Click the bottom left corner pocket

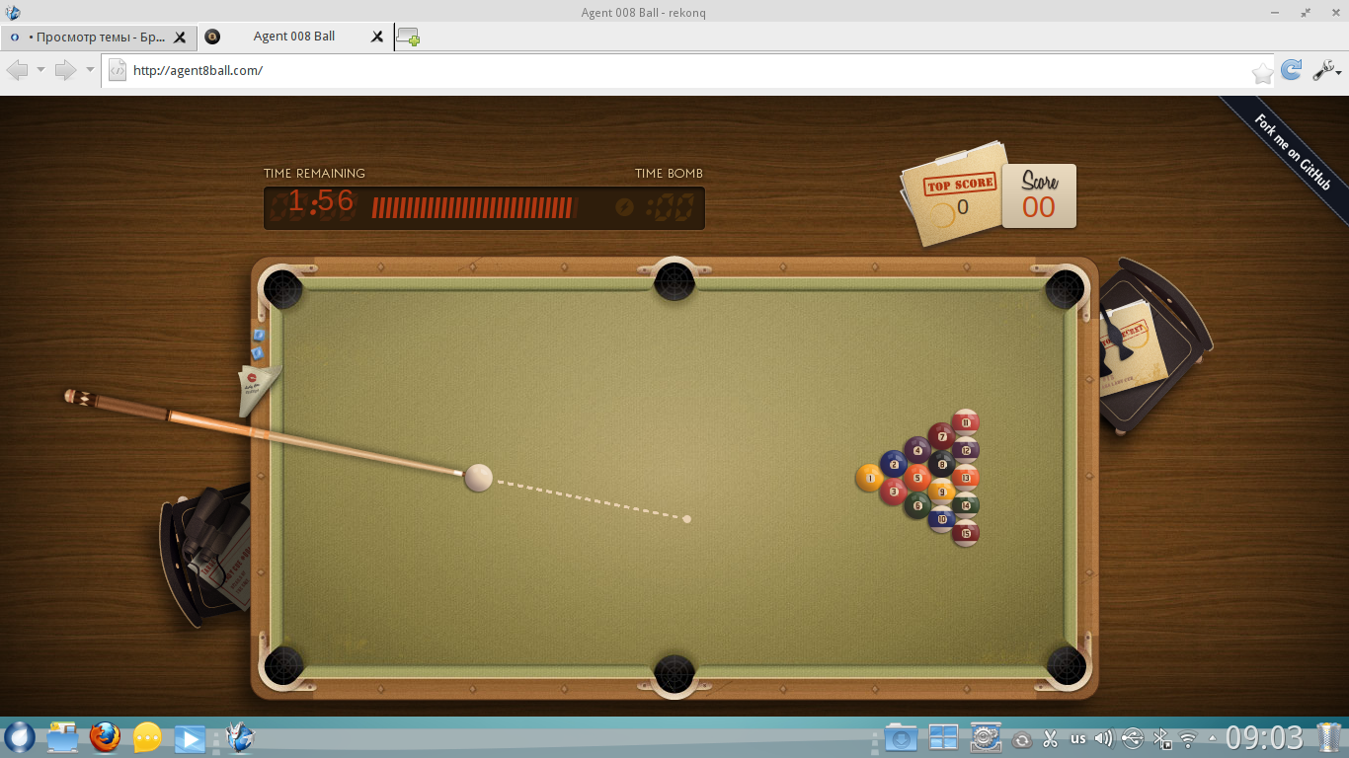pyautogui.click(x=283, y=666)
